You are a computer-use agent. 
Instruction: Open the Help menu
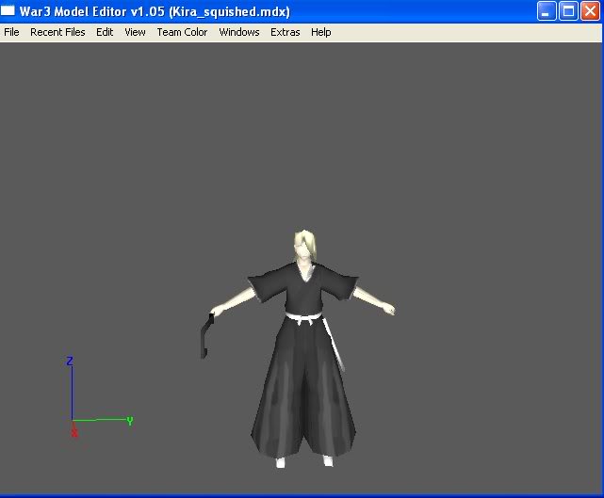click(321, 32)
